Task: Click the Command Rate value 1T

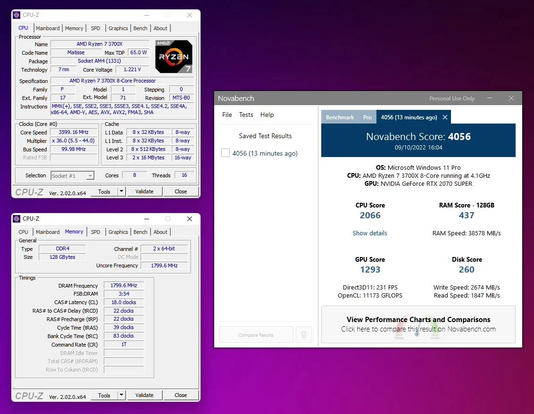Action: click(124, 344)
